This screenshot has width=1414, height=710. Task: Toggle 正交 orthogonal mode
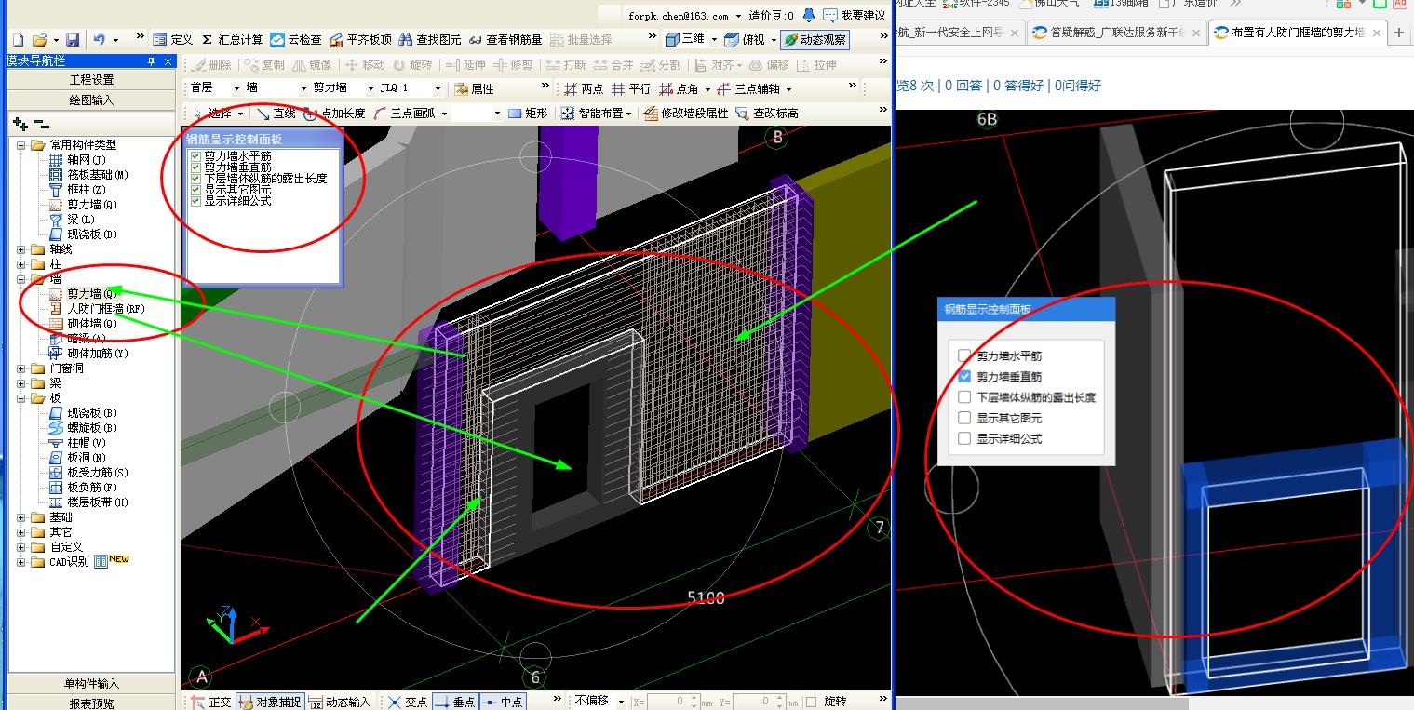pos(211,702)
